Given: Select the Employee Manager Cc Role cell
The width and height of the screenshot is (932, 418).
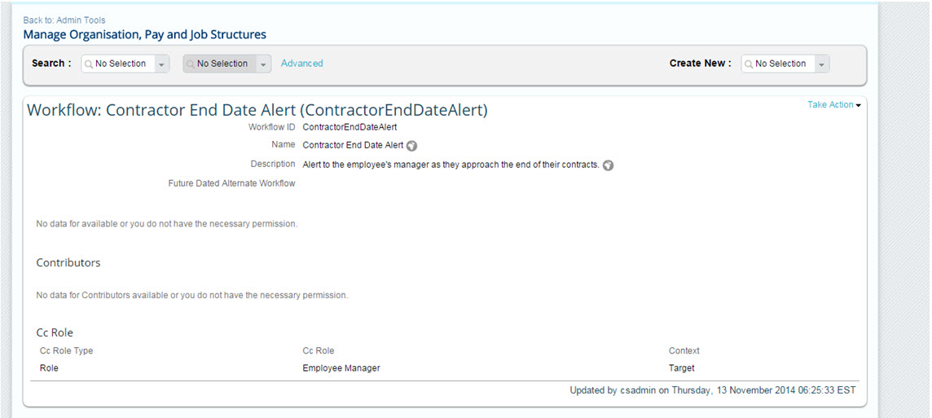Looking at the screenshot, I should pos(341,368).
